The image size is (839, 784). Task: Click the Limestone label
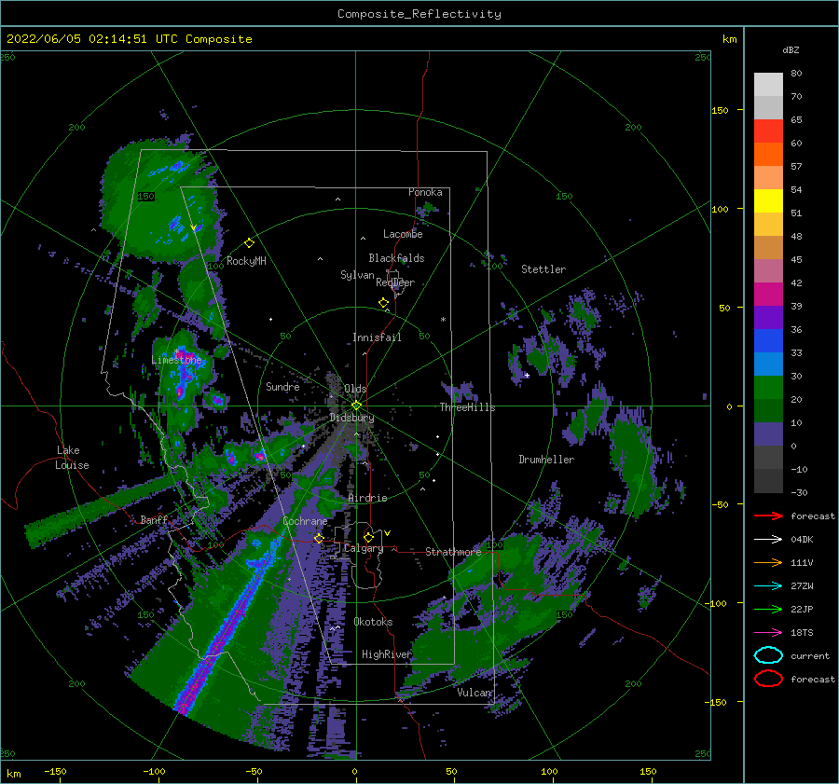[x=176, y=360]
